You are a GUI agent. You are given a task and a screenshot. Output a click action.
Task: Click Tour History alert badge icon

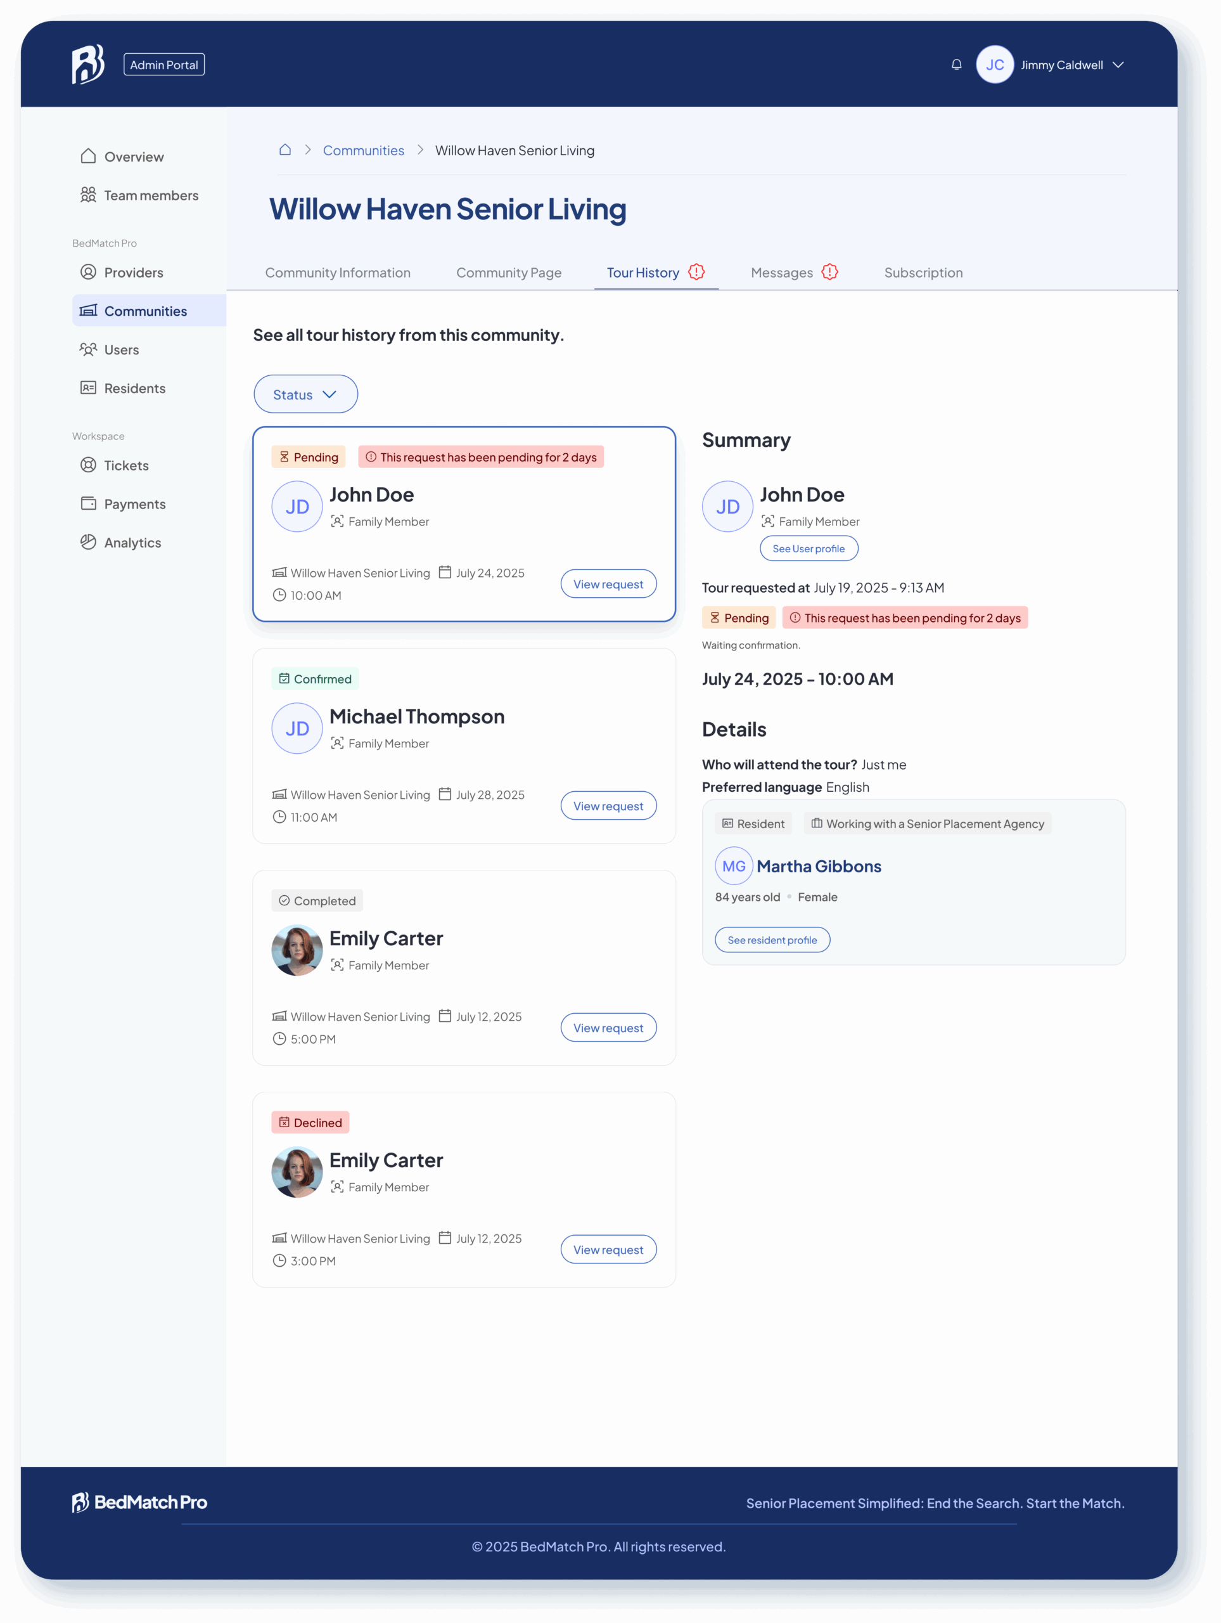pyautogui.click(x=696, y=272)
